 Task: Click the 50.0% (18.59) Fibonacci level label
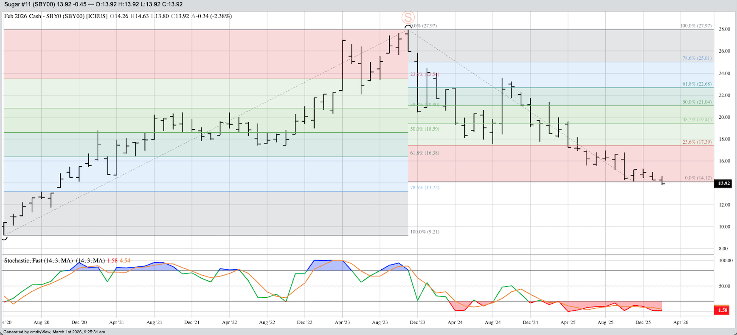pos(425,129)
